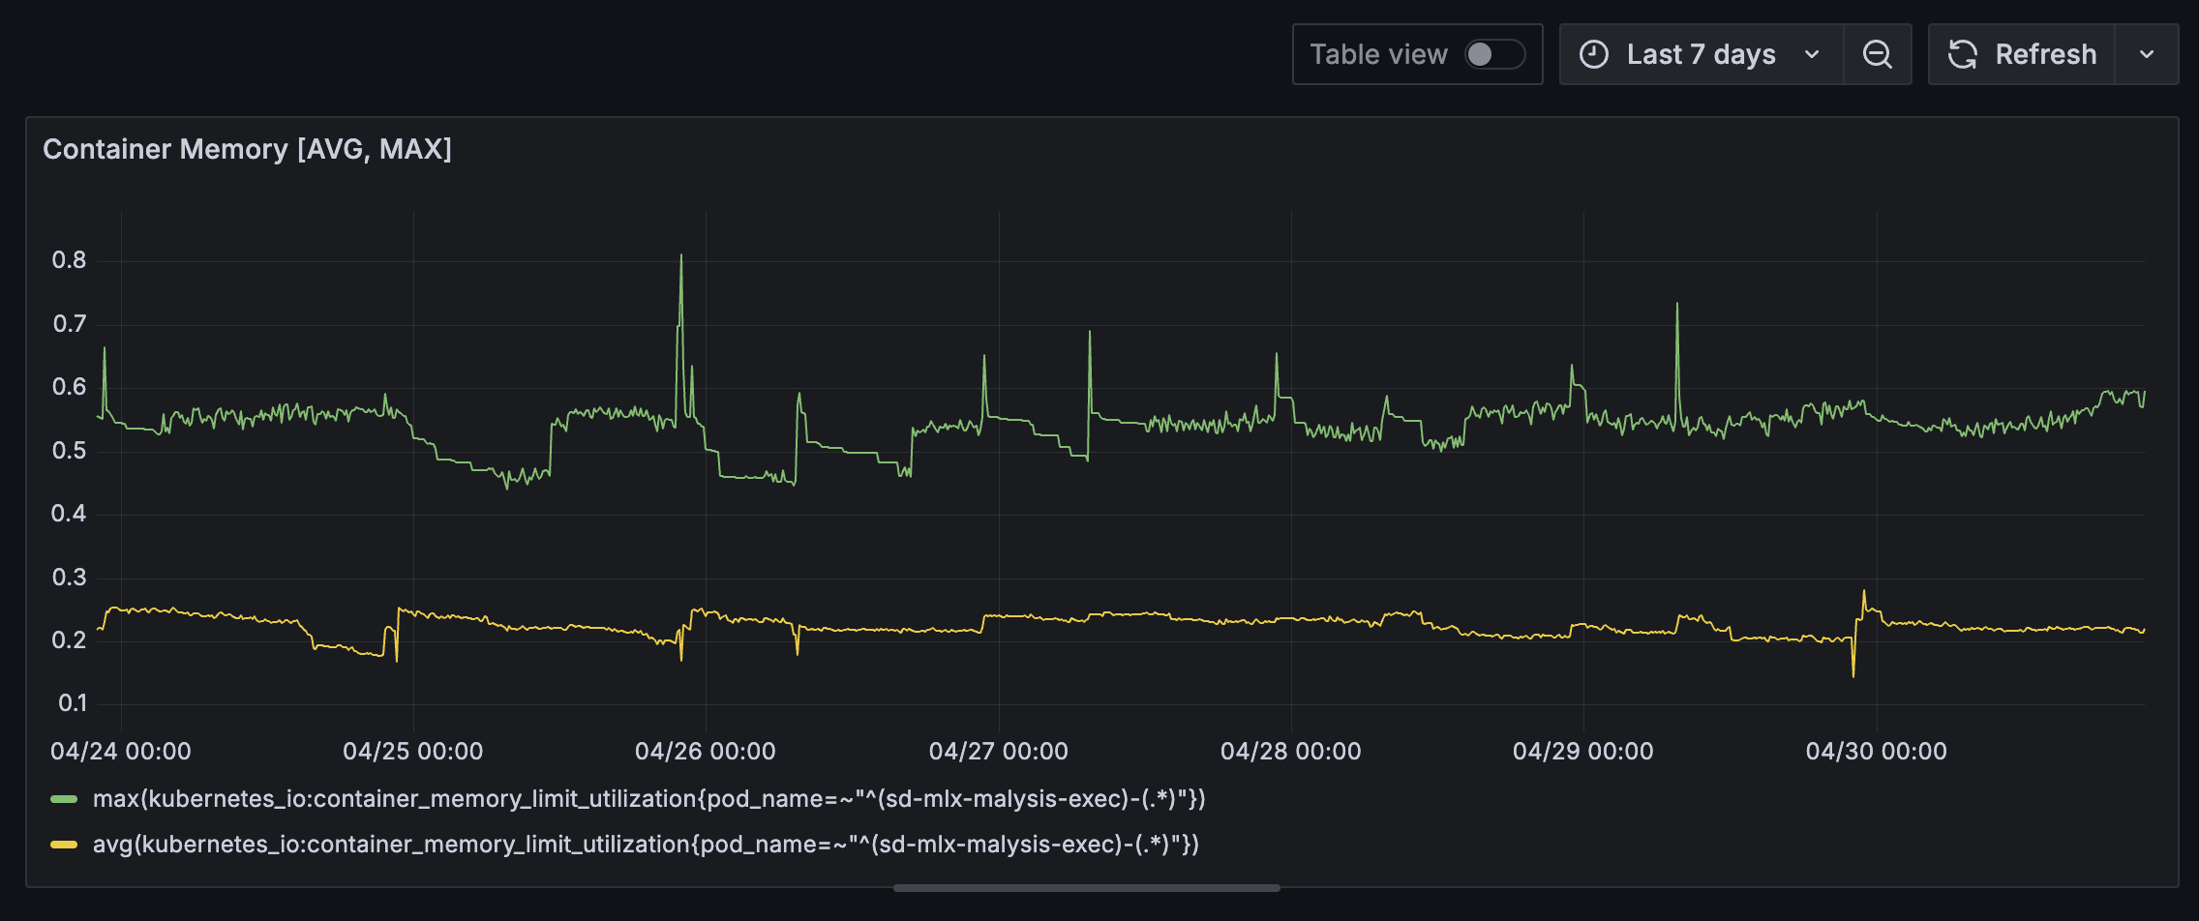This screenshot has width=2199, height=921.
Task: Click the zoom out magnifier icon
Action: 1878,54
